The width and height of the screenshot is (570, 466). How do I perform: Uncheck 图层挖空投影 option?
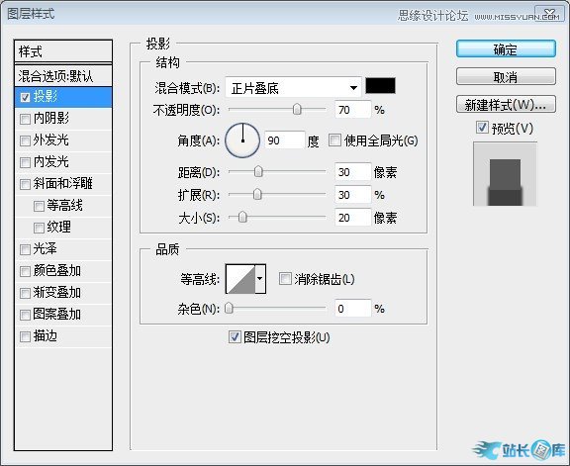(235, 337)
